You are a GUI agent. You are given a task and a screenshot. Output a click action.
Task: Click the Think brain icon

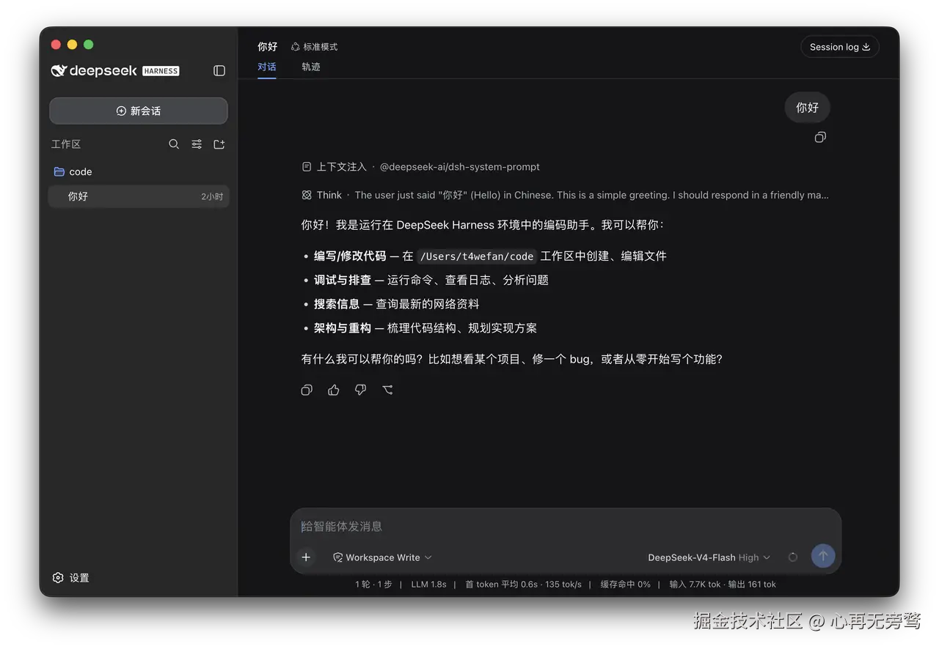click(x=307, y=195)
